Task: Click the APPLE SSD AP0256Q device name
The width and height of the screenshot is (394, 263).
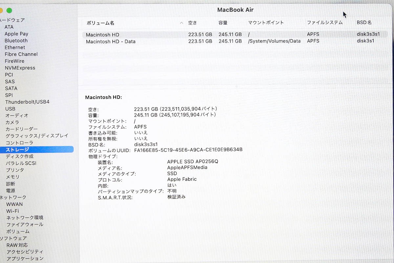Action: coord(193,161)
